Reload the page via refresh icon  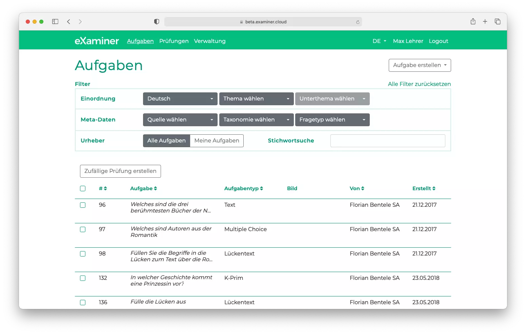pyautogui.click(x=358, y=22)
